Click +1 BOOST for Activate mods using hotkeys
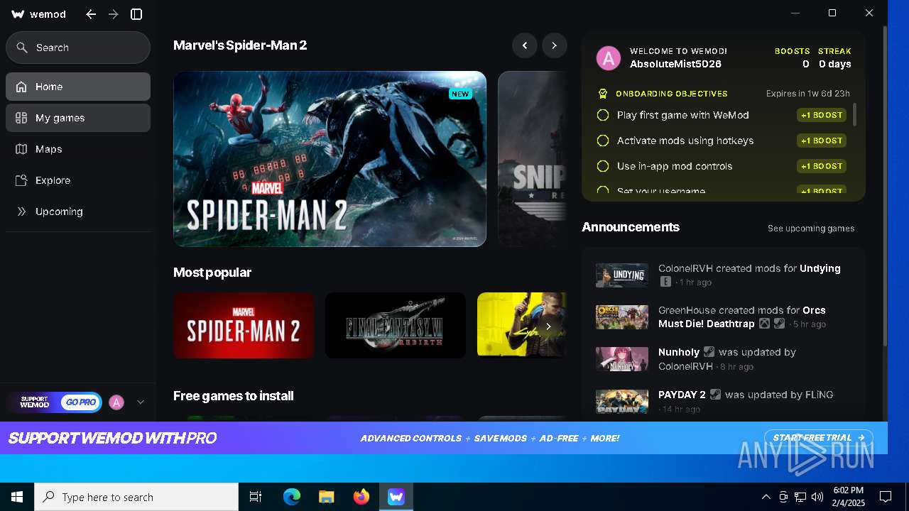The image size is (909, 511). (822, 141)
